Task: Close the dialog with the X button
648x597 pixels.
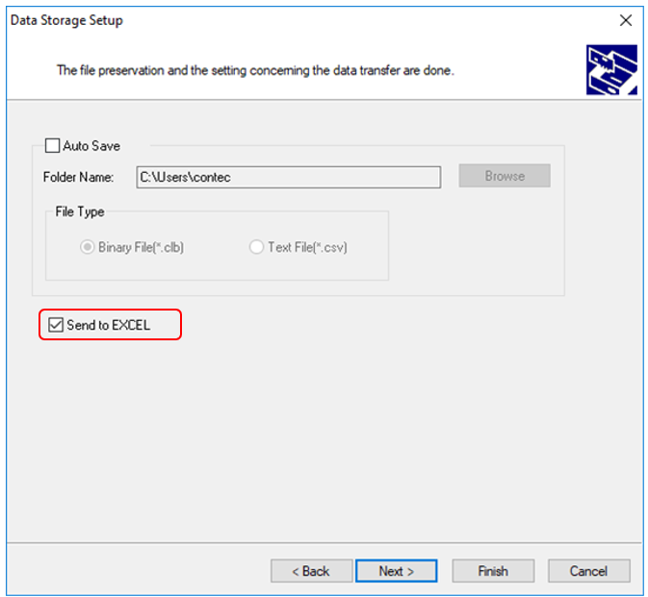Action: pos(624,20)
